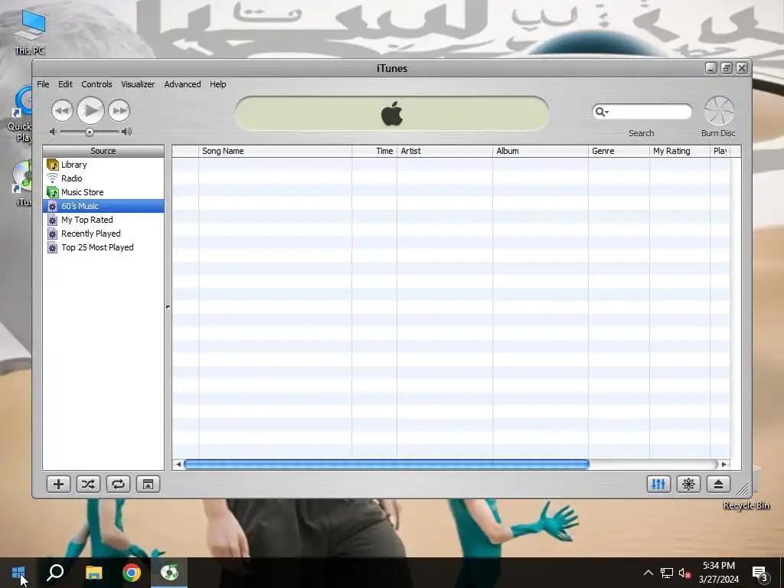The image size is (784, 588).
Task: Toggle the song artwork viewer button
Action: 148,484
